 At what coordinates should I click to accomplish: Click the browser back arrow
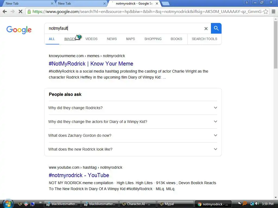(x=5, y=12)
